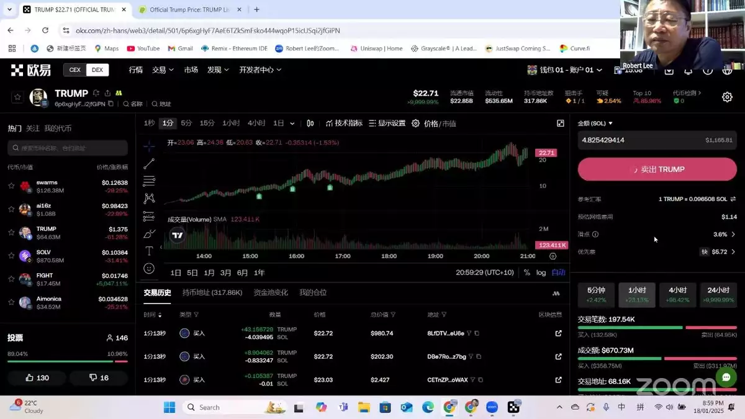Select the text annotation tool
The height and width of the screenshot is (419, 745).
149,251
